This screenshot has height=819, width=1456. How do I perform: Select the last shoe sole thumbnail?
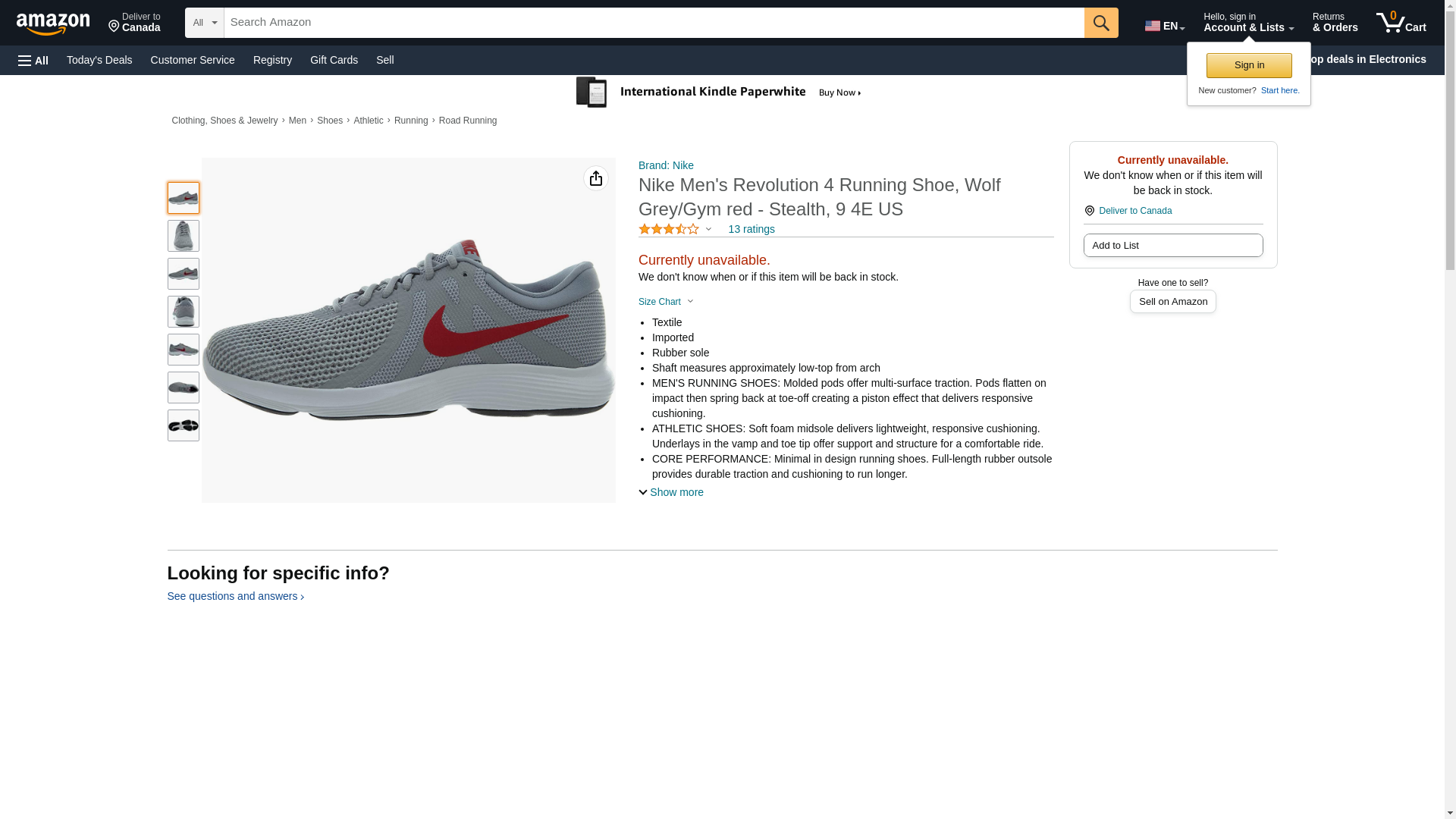click(x=184, y=425)
